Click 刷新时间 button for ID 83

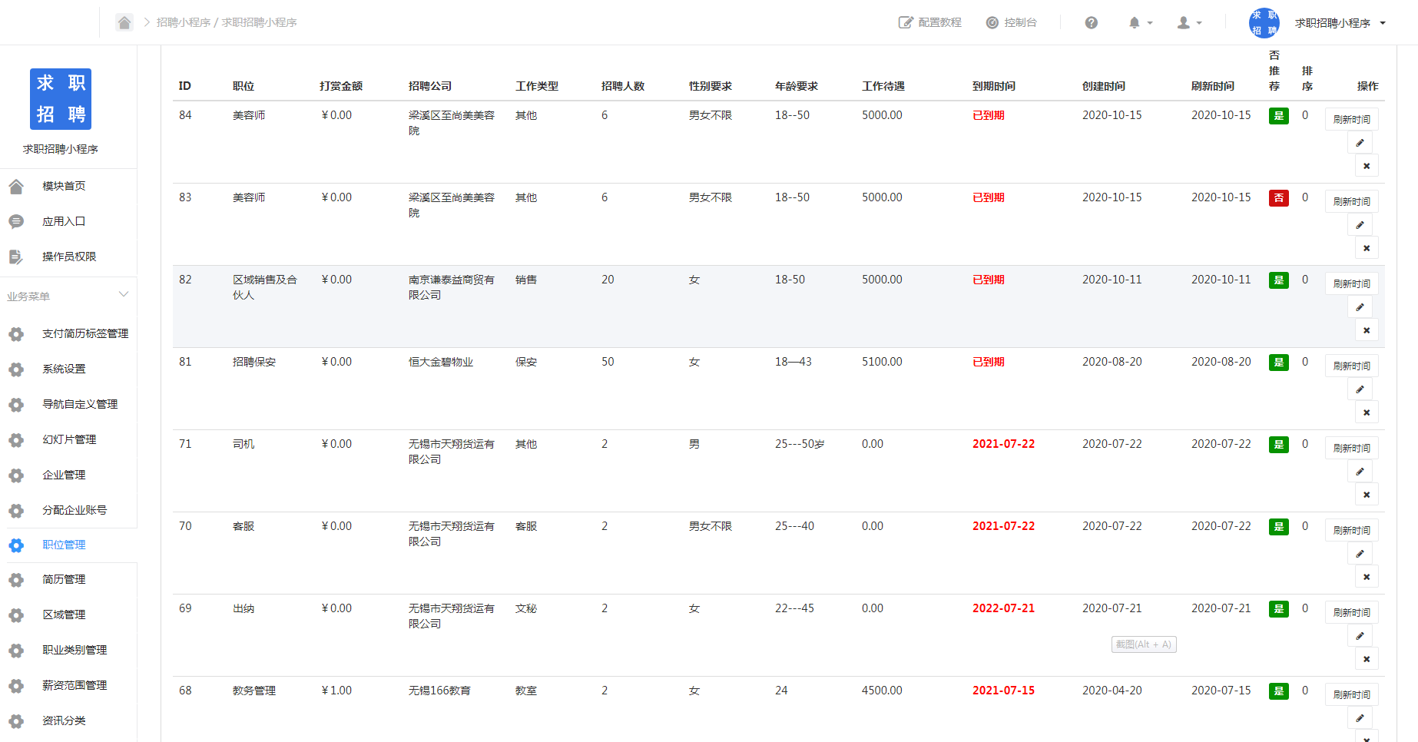click(1351, 201)
